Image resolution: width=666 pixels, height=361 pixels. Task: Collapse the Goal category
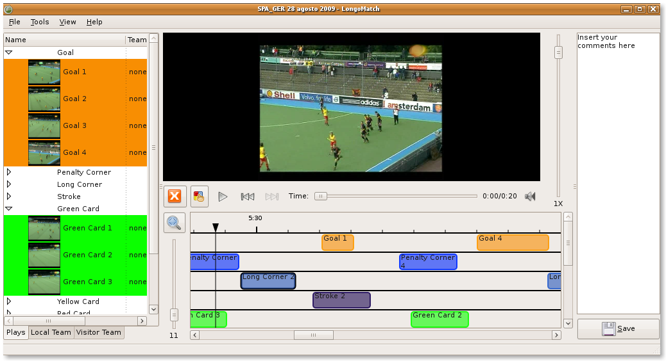click(9, 52)
